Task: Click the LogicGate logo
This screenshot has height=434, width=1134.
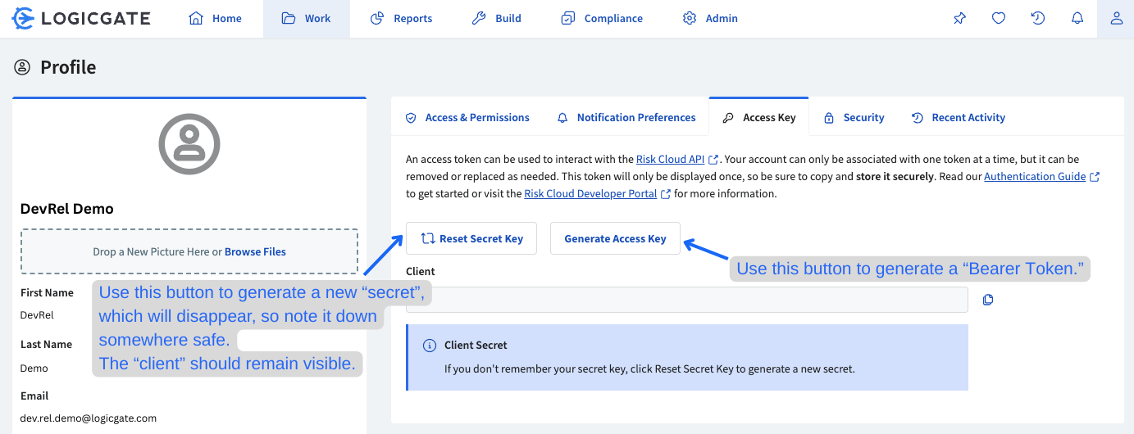Action: (x=81, y=19)
